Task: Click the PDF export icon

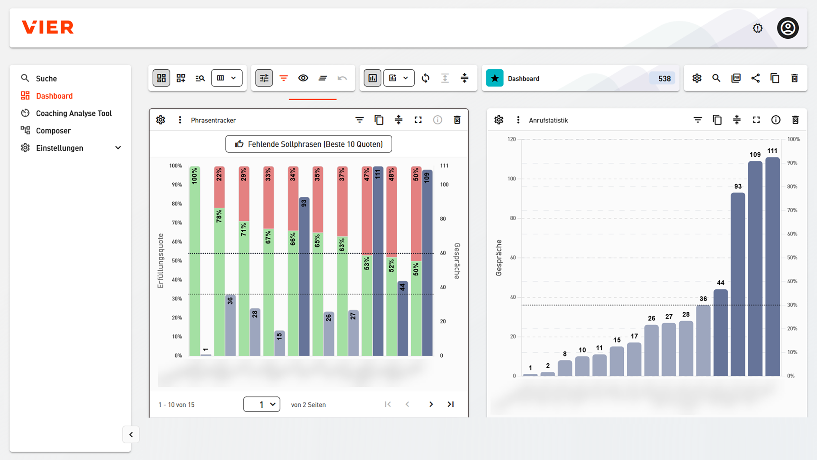Action: 736,78
